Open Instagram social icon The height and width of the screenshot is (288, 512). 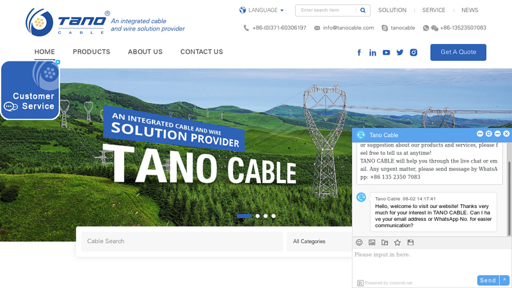[x=413, y=52]
